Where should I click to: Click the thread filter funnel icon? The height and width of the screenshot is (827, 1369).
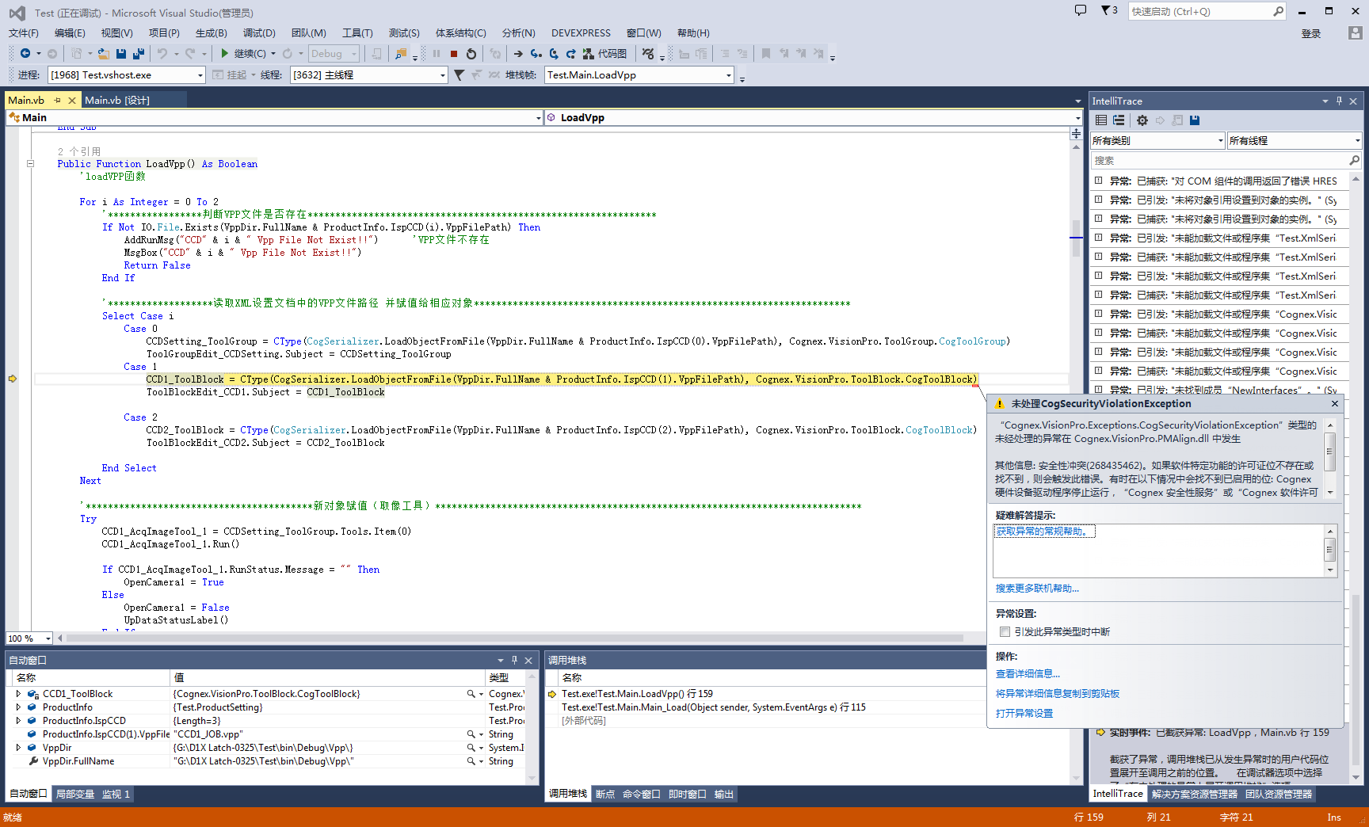[459, 74]
